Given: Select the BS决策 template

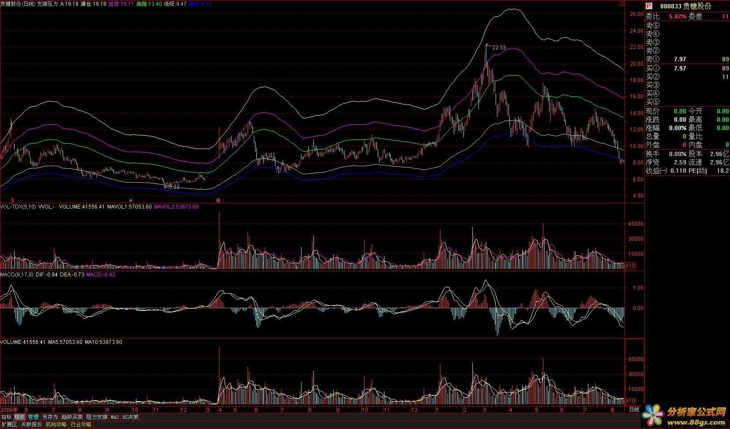Looking at the screenshot, I should click(130, 417).
